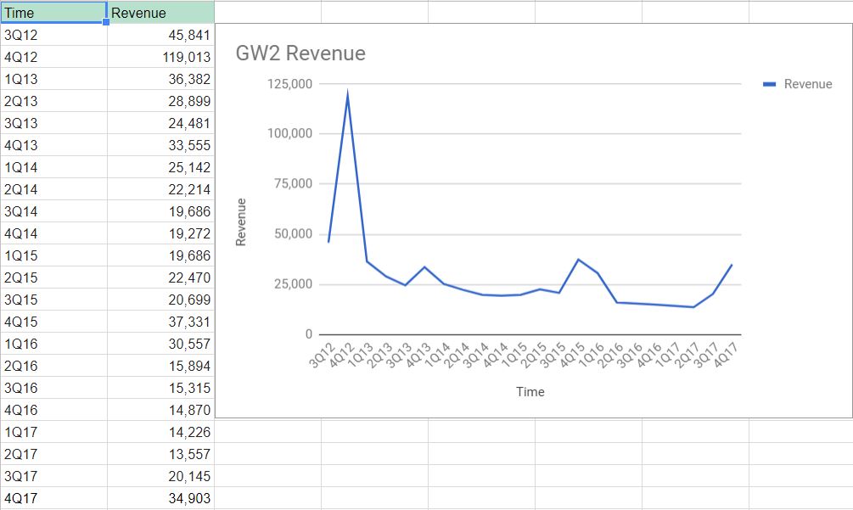Click an empty cell right of the chart
Viewport: 853px width, 510px height.
[x=798, y=467]
